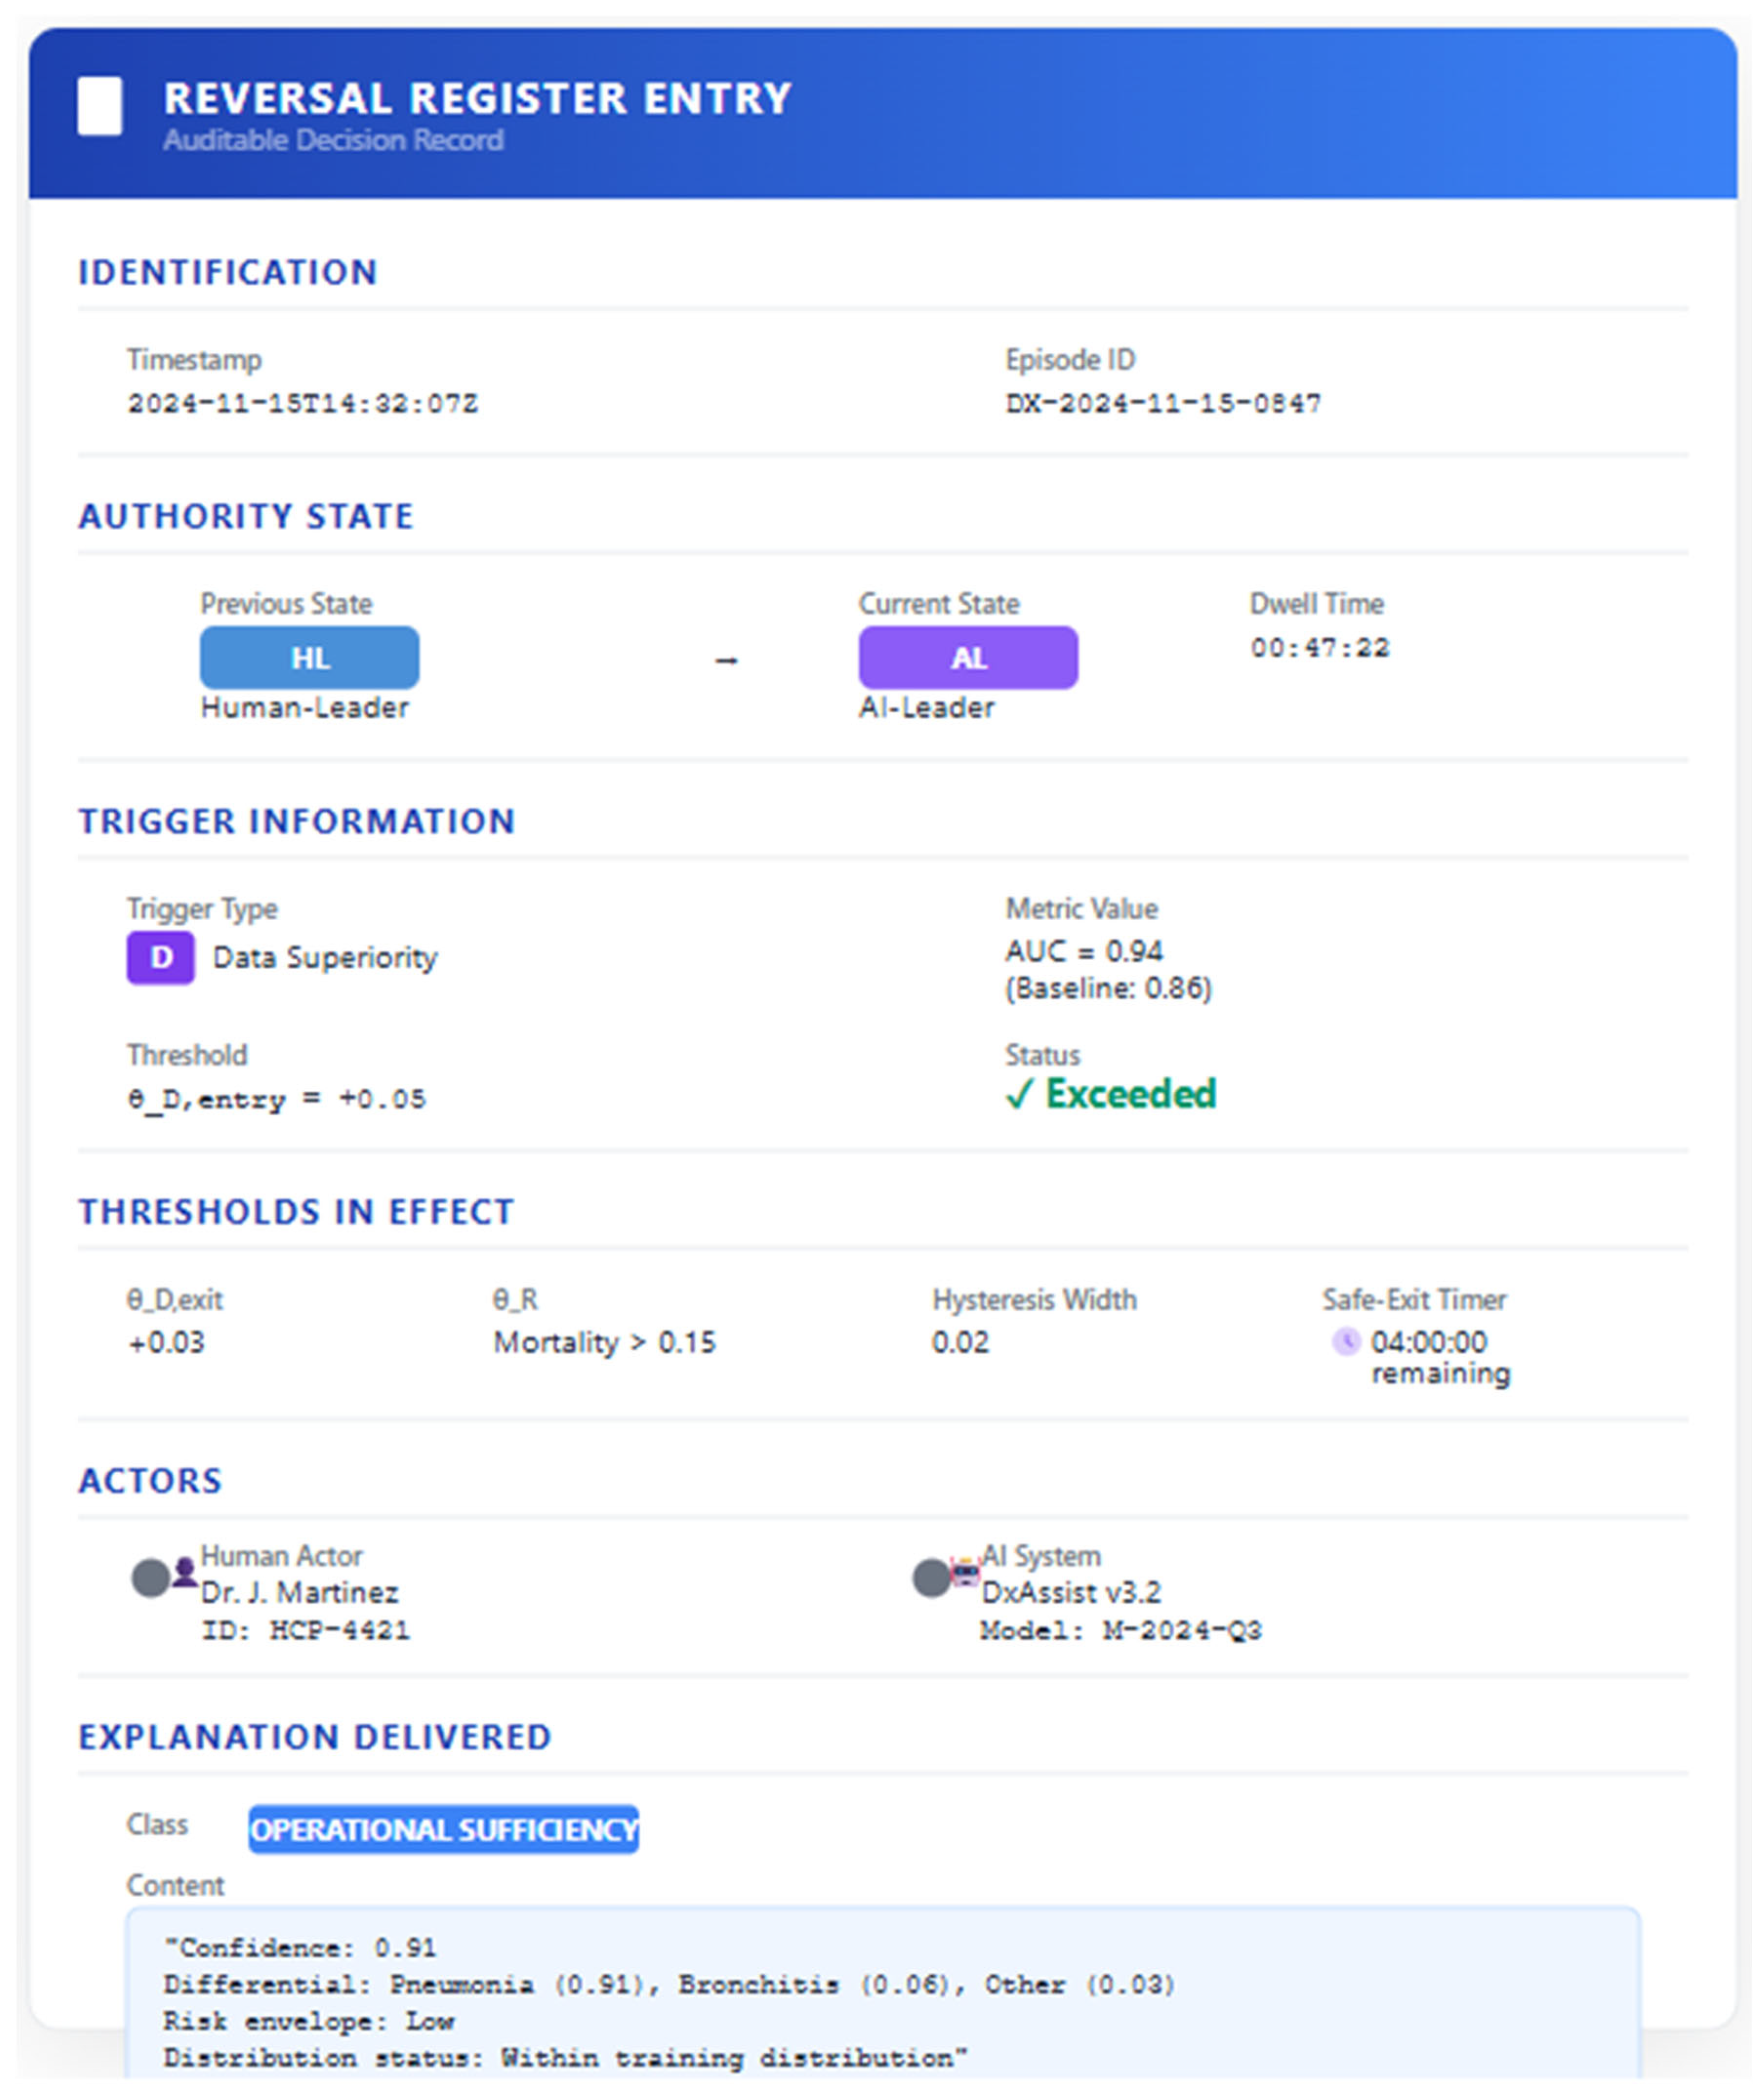Click the timestamp value 2024-11-15T14:32:07Z
Viewport: 1764px width, 2092px height.
tap(302, 404)
